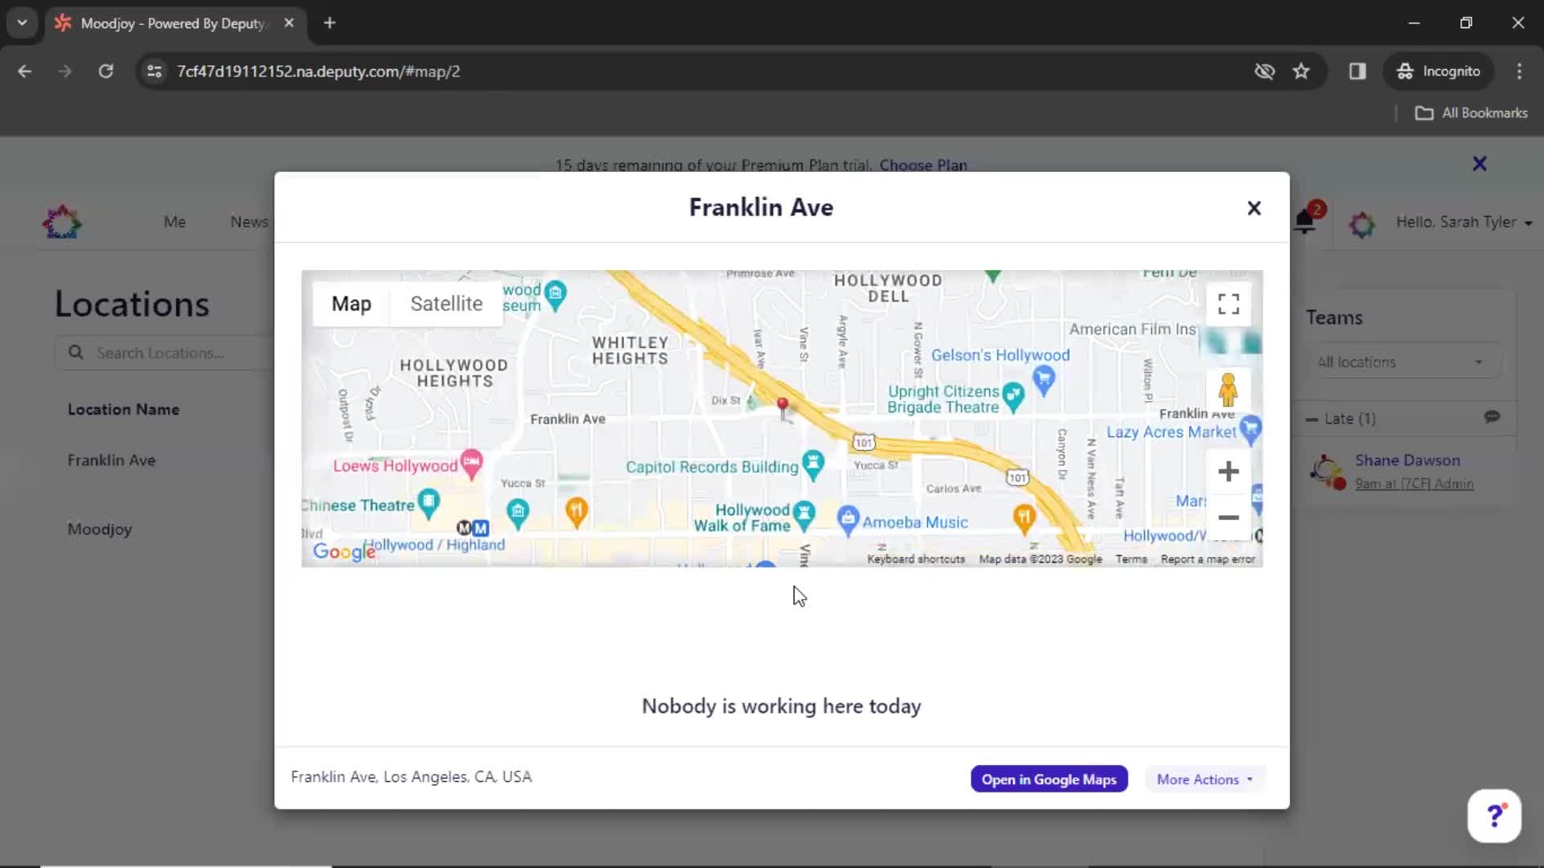The width and height of the screenshot is (1544, 868).
Task: Select the Map view tab
Action: 351,304
